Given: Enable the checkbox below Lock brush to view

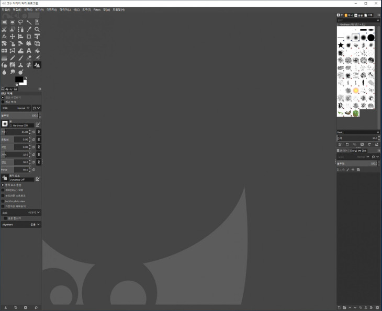Looking at the screenshot, I should point(3,206).
